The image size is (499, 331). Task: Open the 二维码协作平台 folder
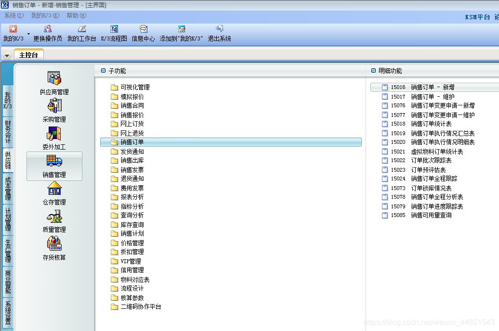click(136, 306)
